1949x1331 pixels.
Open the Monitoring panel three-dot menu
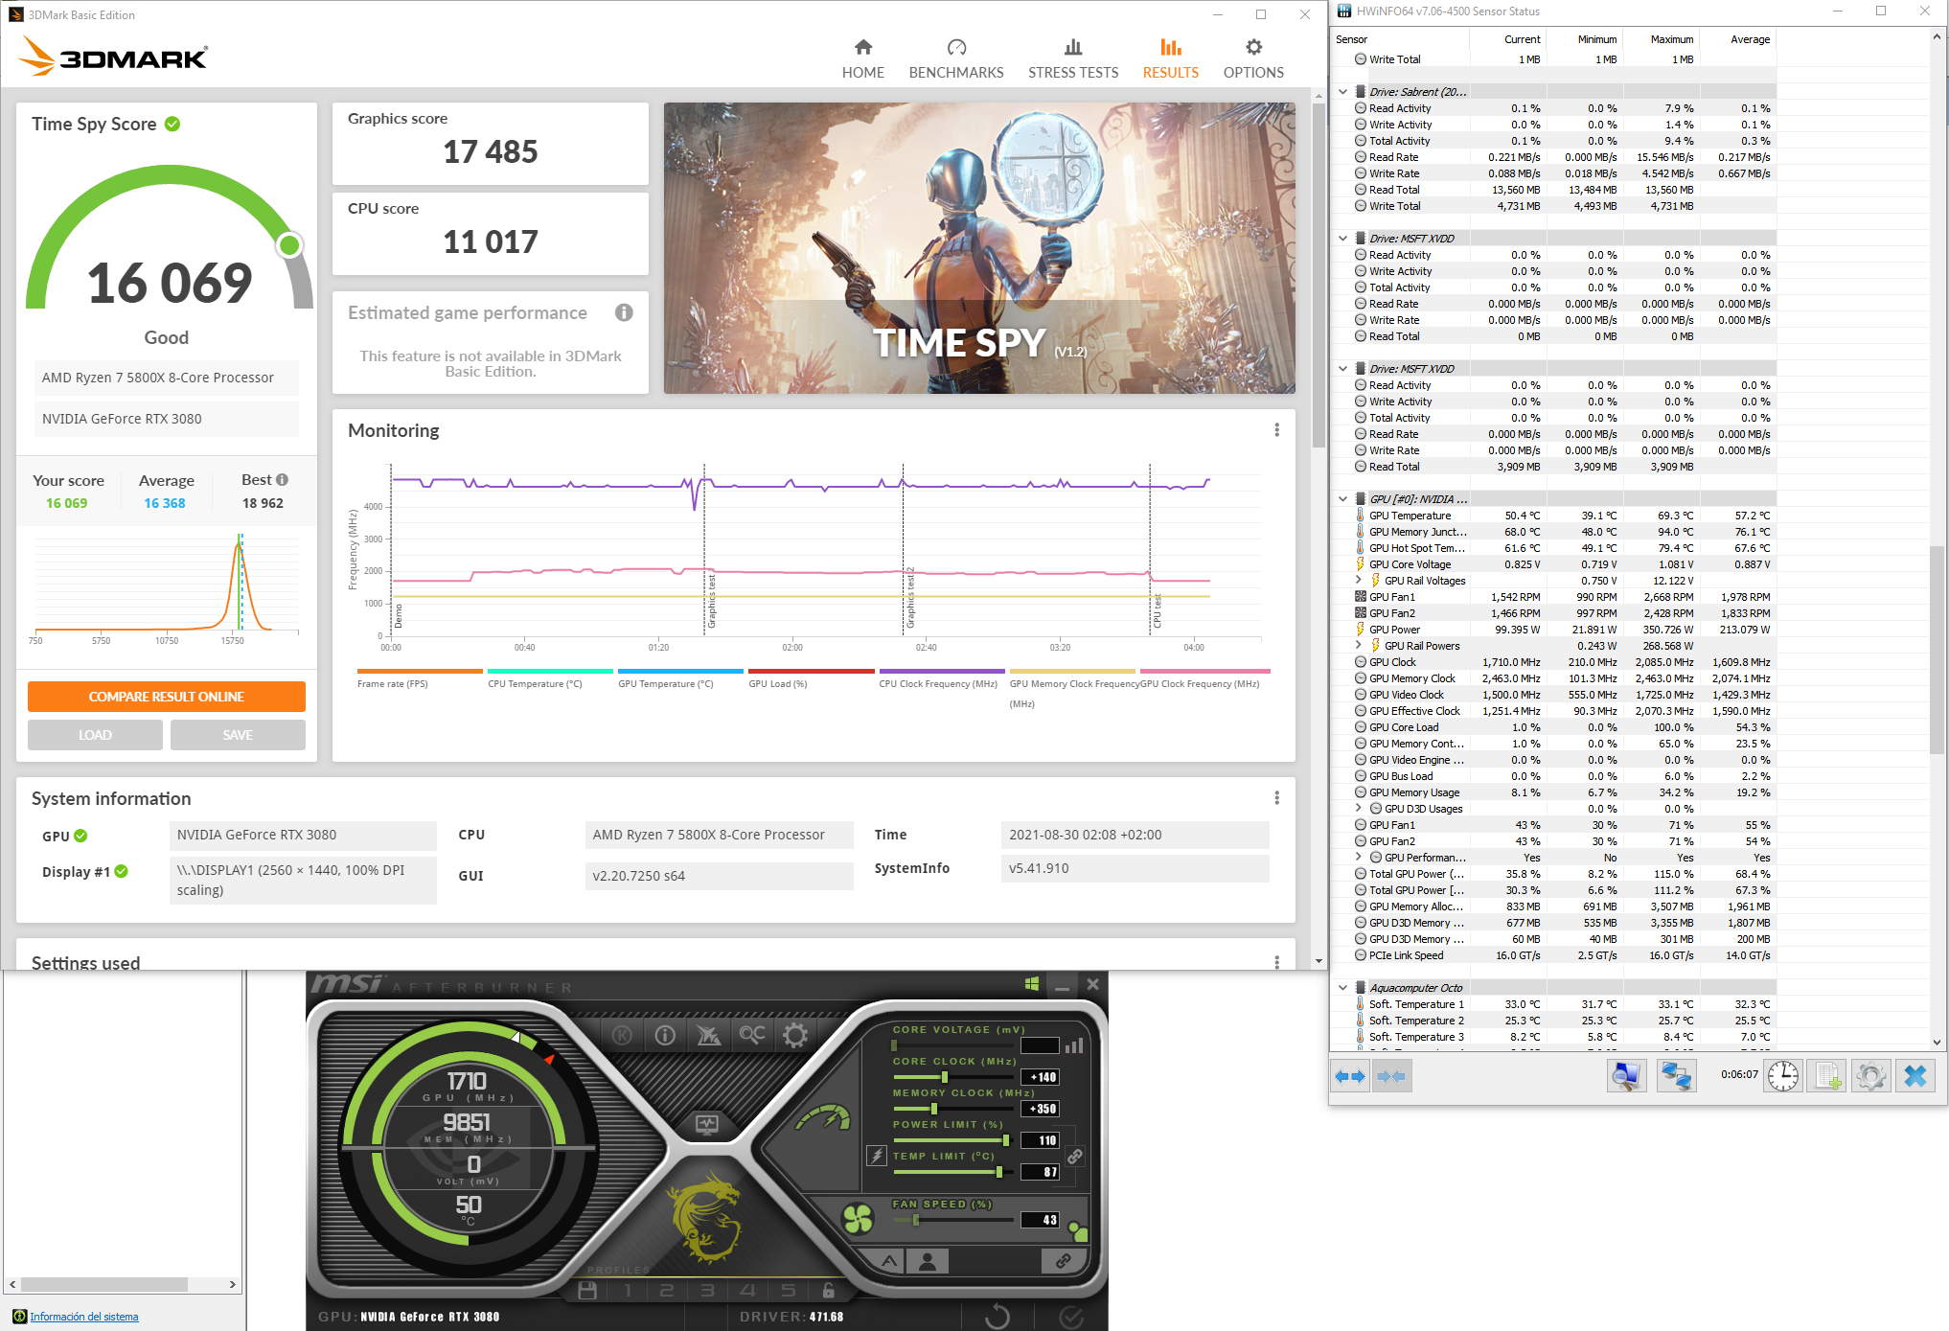click(1276, 430)
